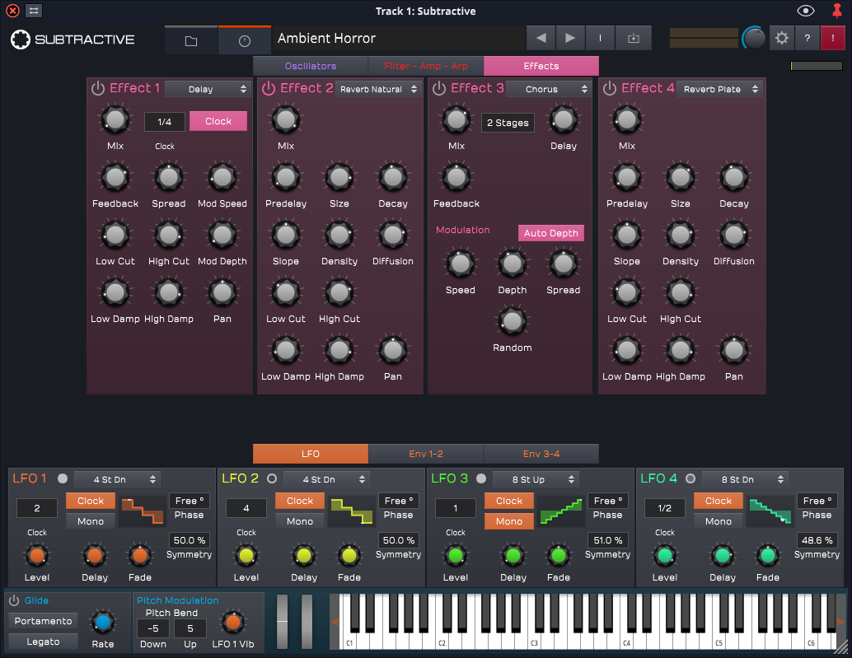Click the clock/history icon tab
This screenshot has width=852, height=658.
(x=245, y=40)
